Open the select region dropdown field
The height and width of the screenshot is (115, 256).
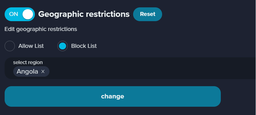[130, 68]
